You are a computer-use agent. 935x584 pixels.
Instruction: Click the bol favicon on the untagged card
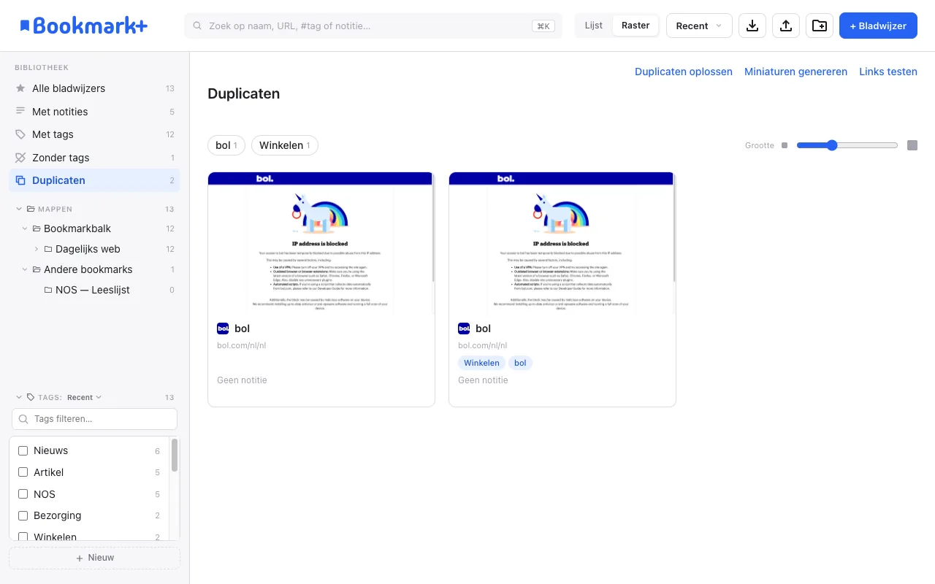(x=223, y=328)
